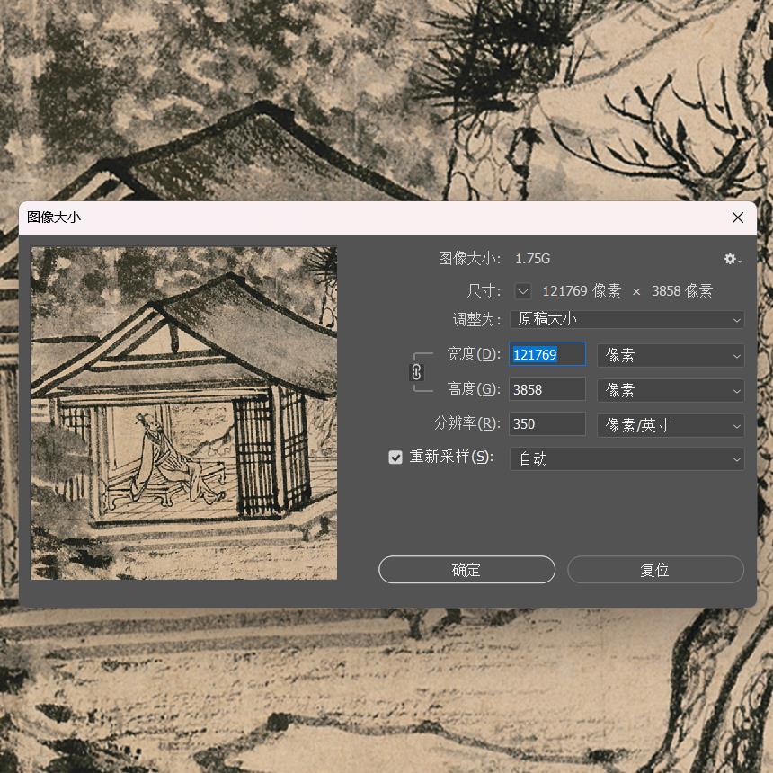
Task: Open the 高度 unit 像素 dropdown
Action: pos(671,390)
